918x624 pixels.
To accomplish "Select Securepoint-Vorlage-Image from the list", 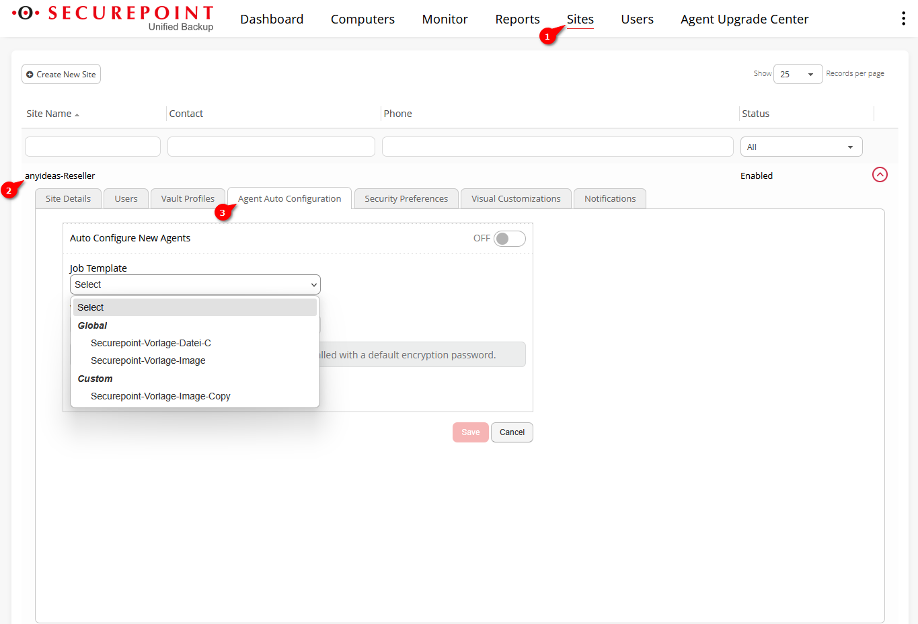I will pyautogui.click(x=148, y=360).
